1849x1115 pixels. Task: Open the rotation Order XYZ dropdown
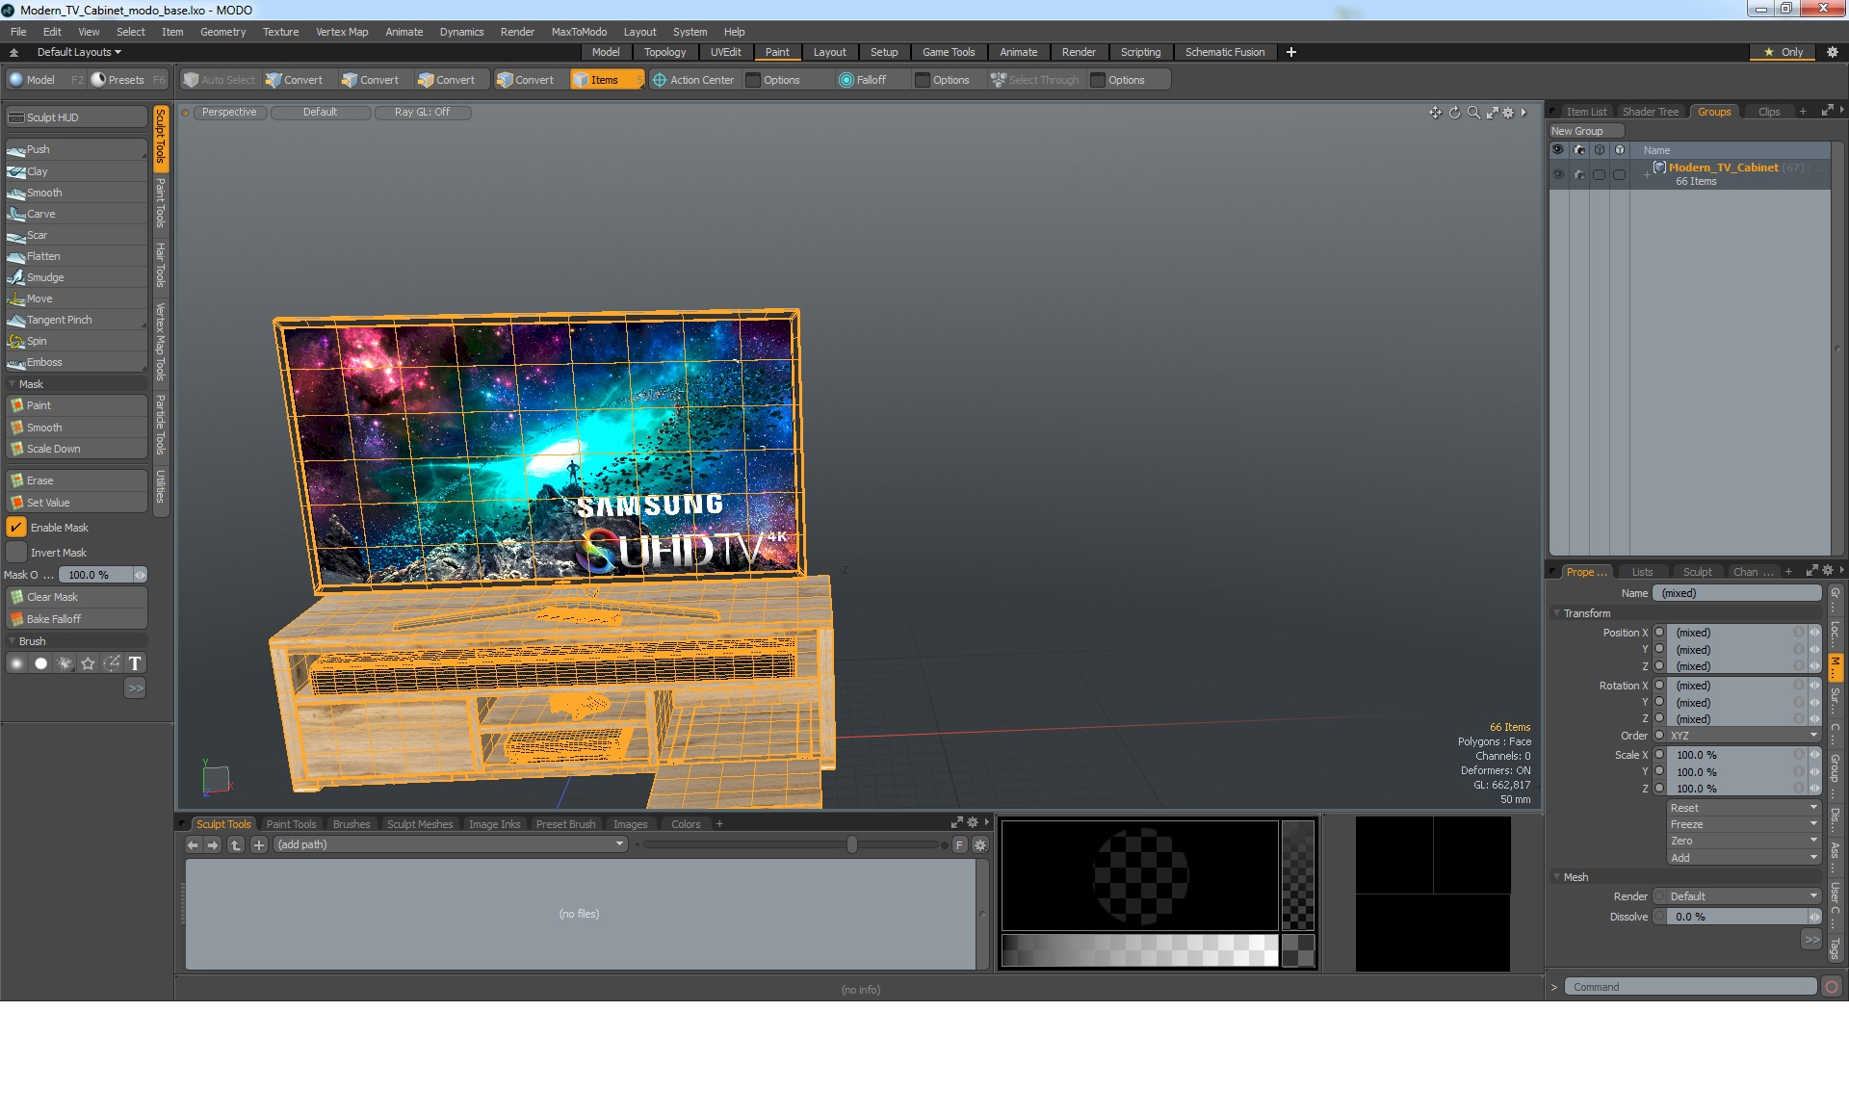[x=1743, y=736]
